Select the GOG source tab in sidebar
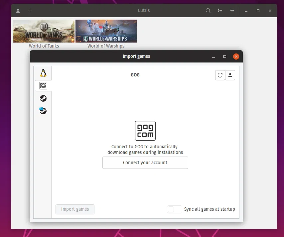 tap(43, 86)
